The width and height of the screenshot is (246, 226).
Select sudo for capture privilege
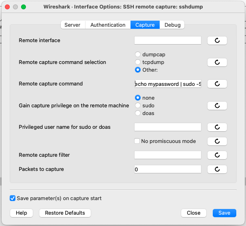138,105
